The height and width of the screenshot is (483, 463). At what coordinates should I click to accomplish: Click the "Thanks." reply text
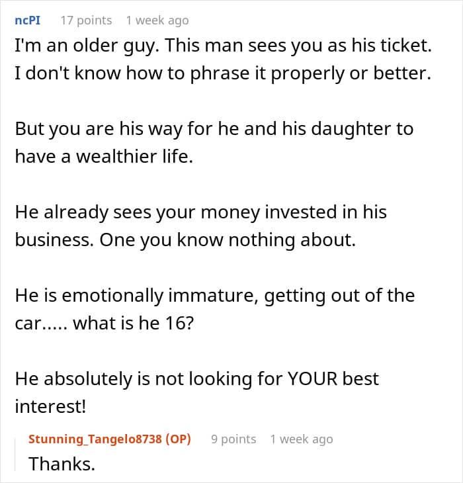pyautogui.click(x=62, y=464)
